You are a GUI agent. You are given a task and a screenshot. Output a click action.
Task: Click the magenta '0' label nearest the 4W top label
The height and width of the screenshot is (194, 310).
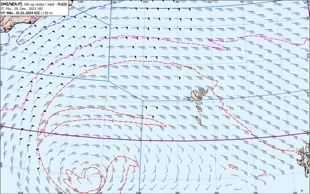pyautogui.click(x=264, y=37)
